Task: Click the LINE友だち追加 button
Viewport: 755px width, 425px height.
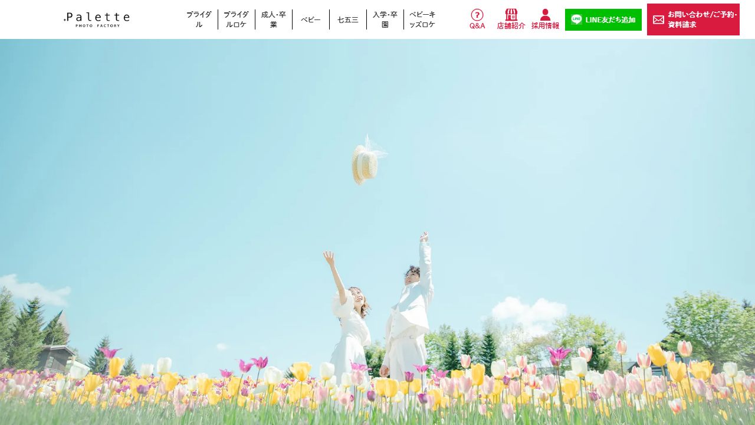Action: click(x=603, y=19)
